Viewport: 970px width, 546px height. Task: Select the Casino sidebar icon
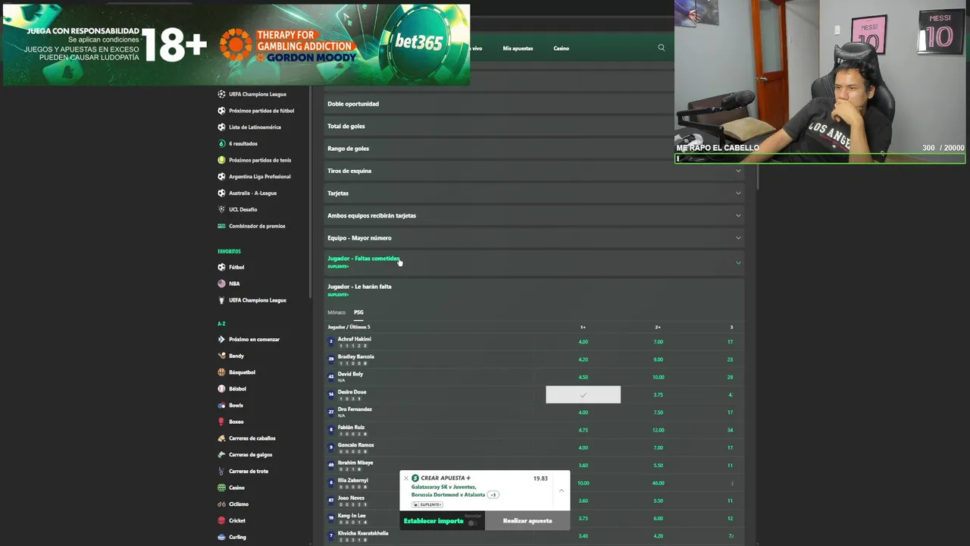(221, 488)
